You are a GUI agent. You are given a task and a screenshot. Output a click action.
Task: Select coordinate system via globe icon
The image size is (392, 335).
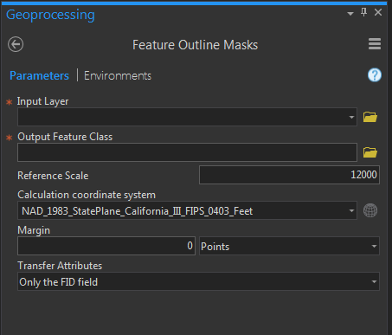(370, 210)
